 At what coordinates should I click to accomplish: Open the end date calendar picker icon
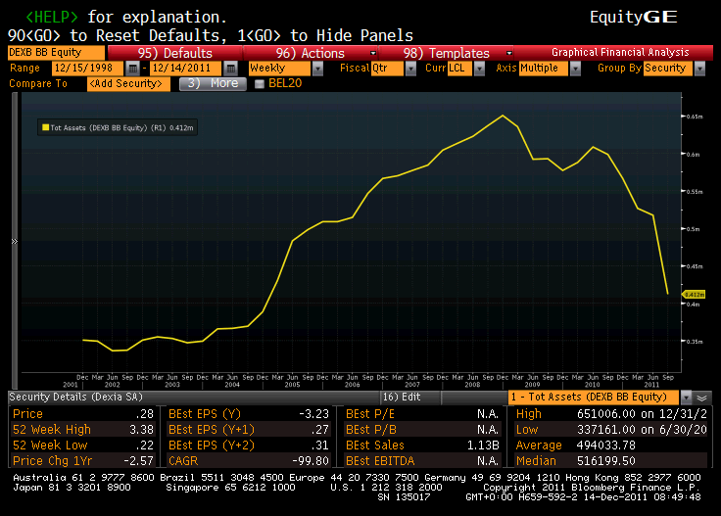pyautogui.click(x=231, y=69)
